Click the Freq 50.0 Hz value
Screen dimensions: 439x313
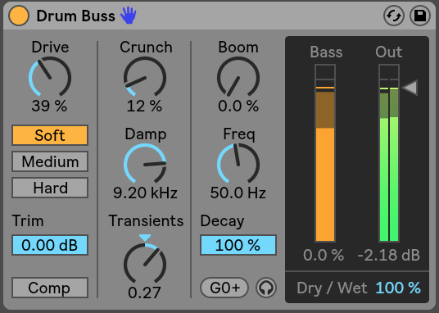point(238,193)
